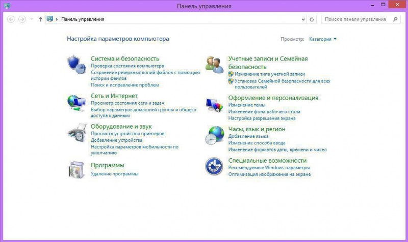Click Просмотр состояния сети и задач
This screenshot has width=408, height=242.
127,103
